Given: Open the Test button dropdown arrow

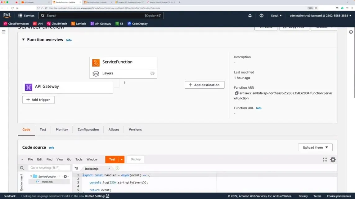Looking at the screenshot, I should click(x=122, y=159).
